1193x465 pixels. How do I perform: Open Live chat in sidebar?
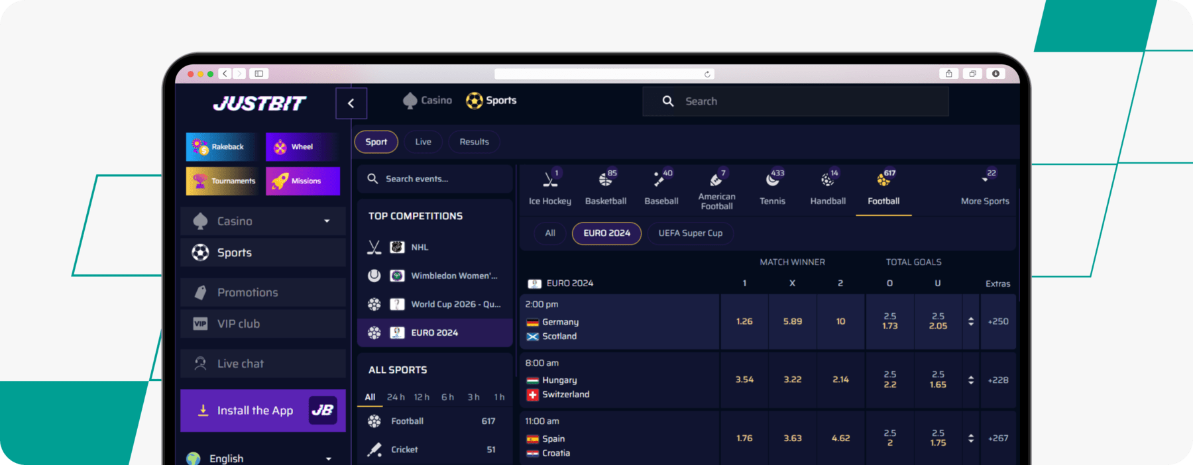263,364
